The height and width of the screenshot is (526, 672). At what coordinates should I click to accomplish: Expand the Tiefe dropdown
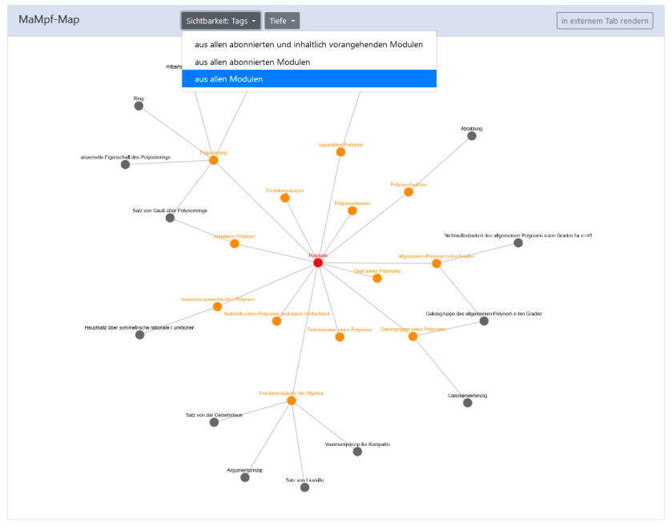click(x=282, y=21)
